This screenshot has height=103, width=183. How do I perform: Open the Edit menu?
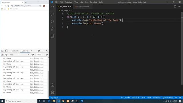(61, 2)
